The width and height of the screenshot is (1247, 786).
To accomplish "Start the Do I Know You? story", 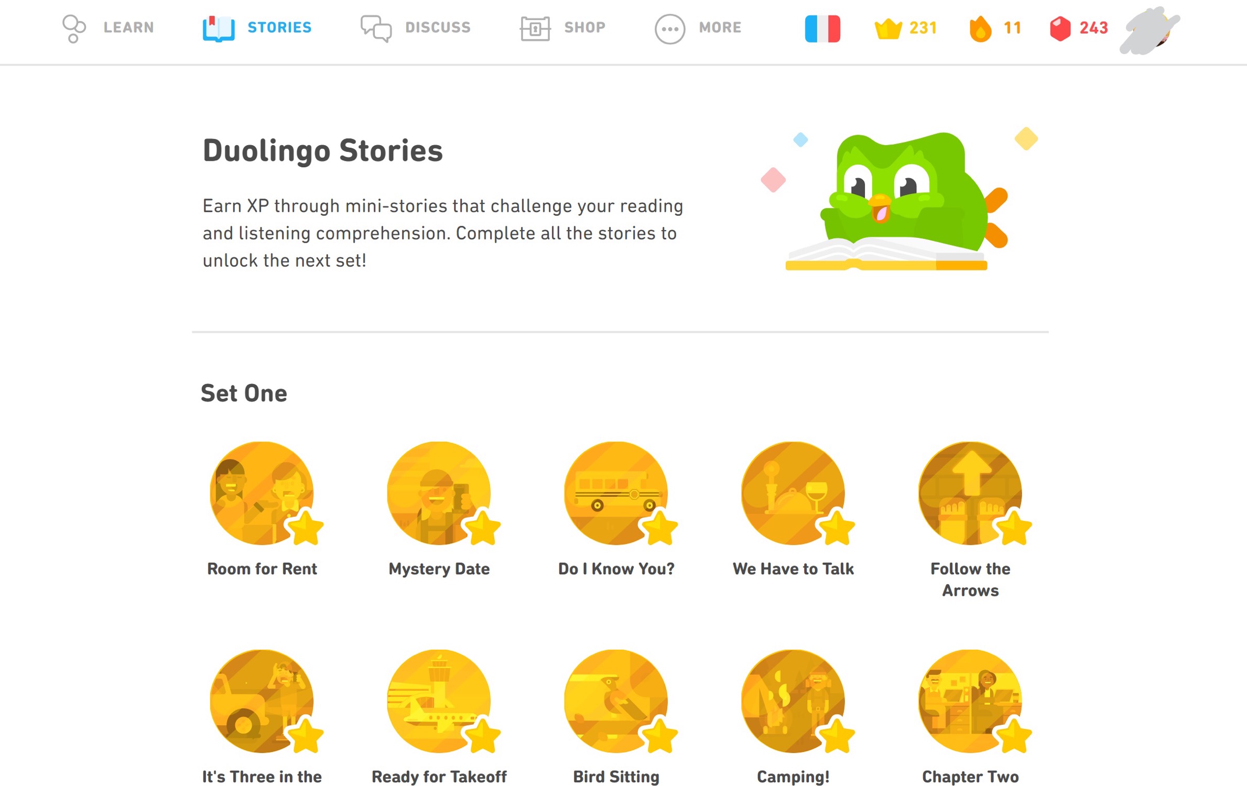I will (x=616, y=493).
